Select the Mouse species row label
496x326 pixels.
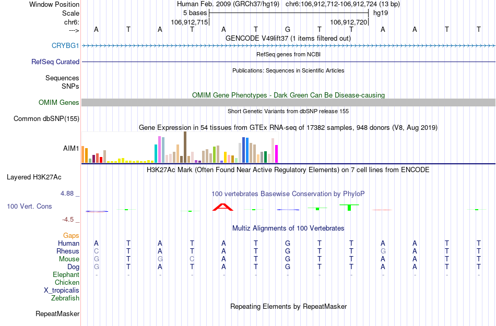pyautogui.click(x=69, y=259)
